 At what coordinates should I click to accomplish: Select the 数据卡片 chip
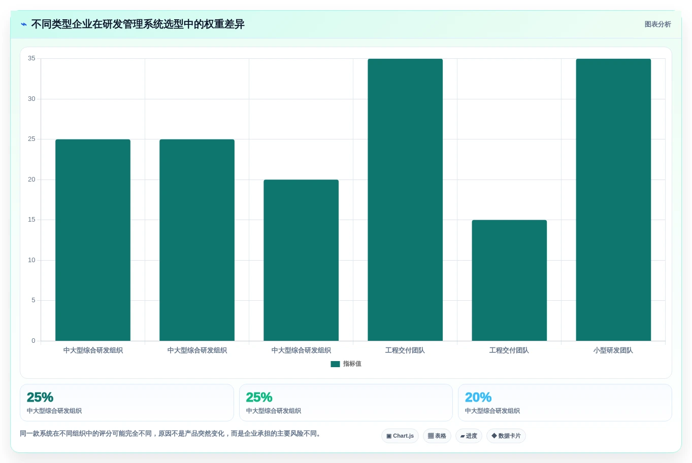tap(506, 436)
